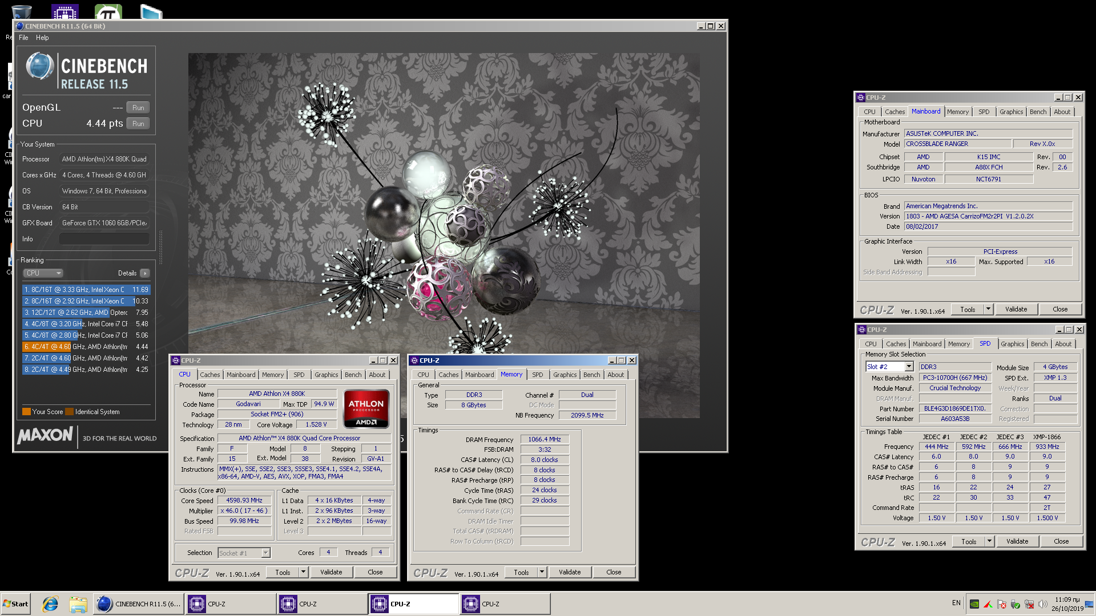Run the CPU benchmark
The image size is (1096, 616).
pyautogui.click(x=138, y=124)
